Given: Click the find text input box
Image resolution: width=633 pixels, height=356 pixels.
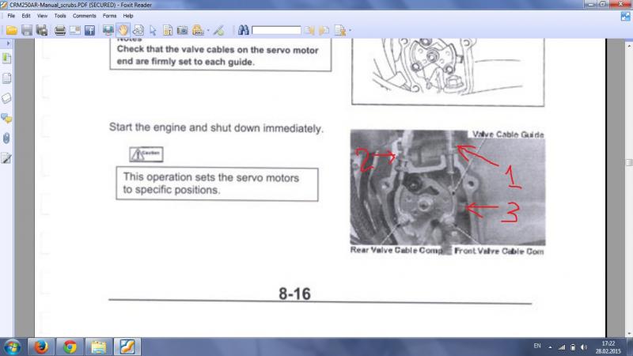Looking at the screenshot, I should (x=276, y=30).
